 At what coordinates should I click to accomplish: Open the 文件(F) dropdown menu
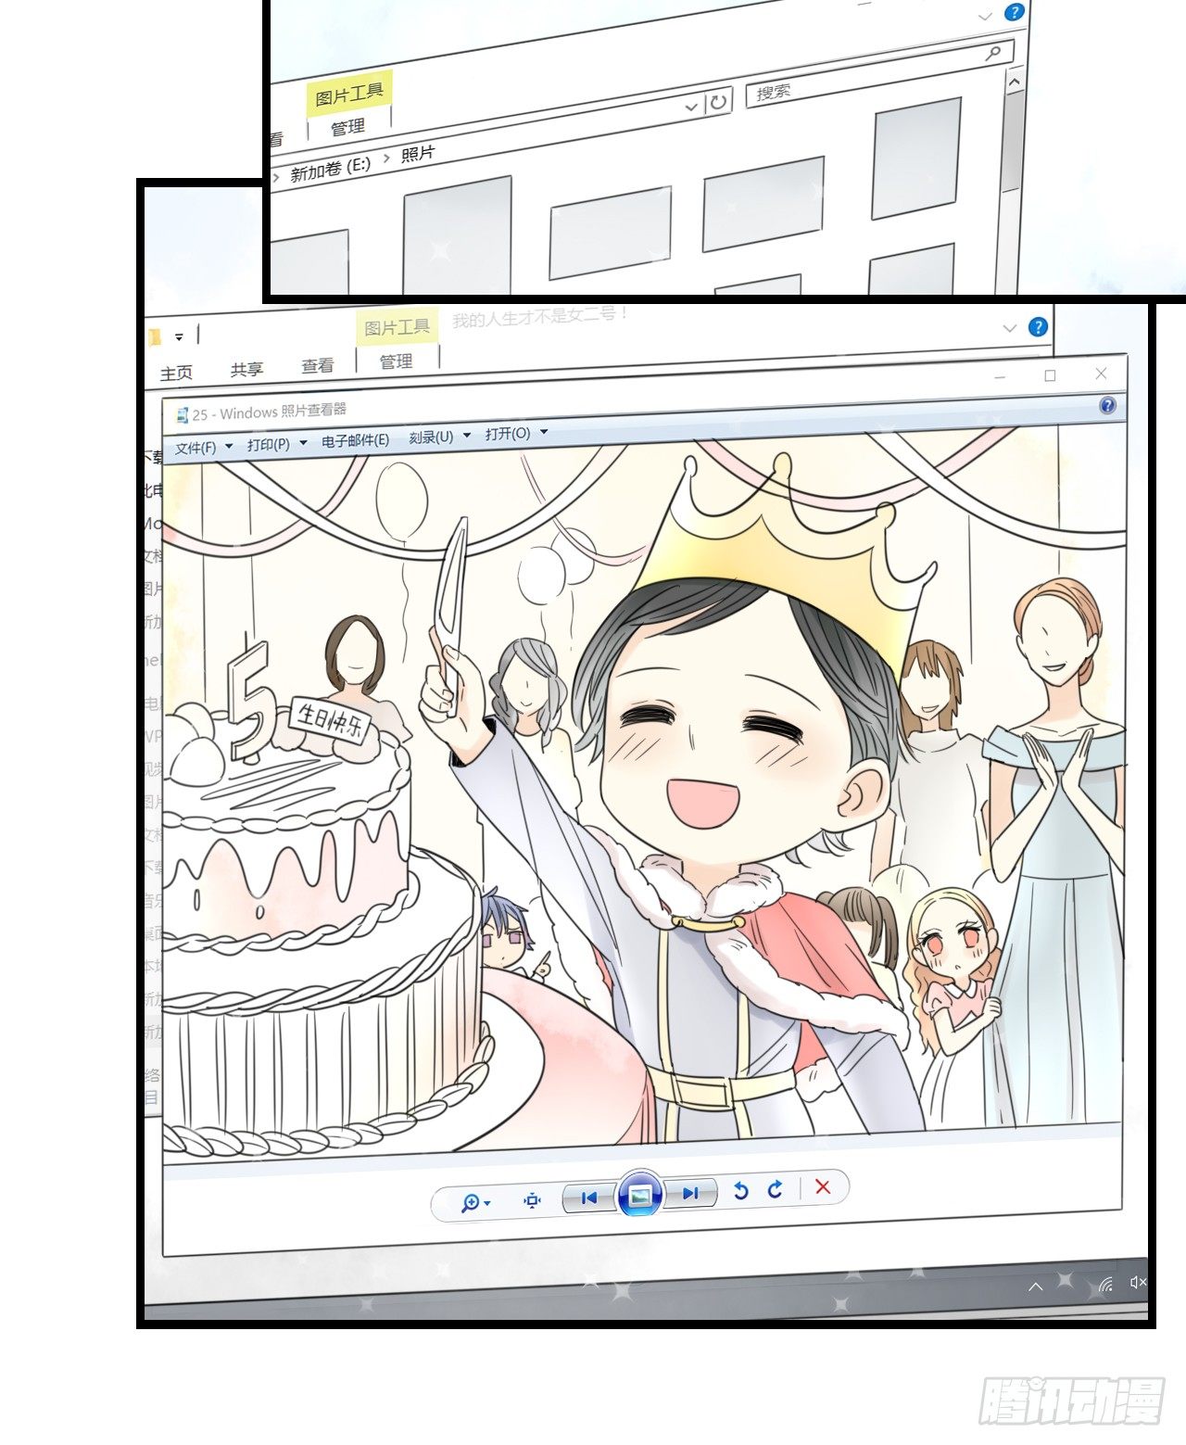point(203,448)
